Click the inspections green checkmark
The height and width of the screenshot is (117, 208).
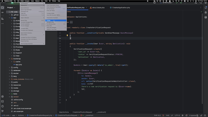201,12
